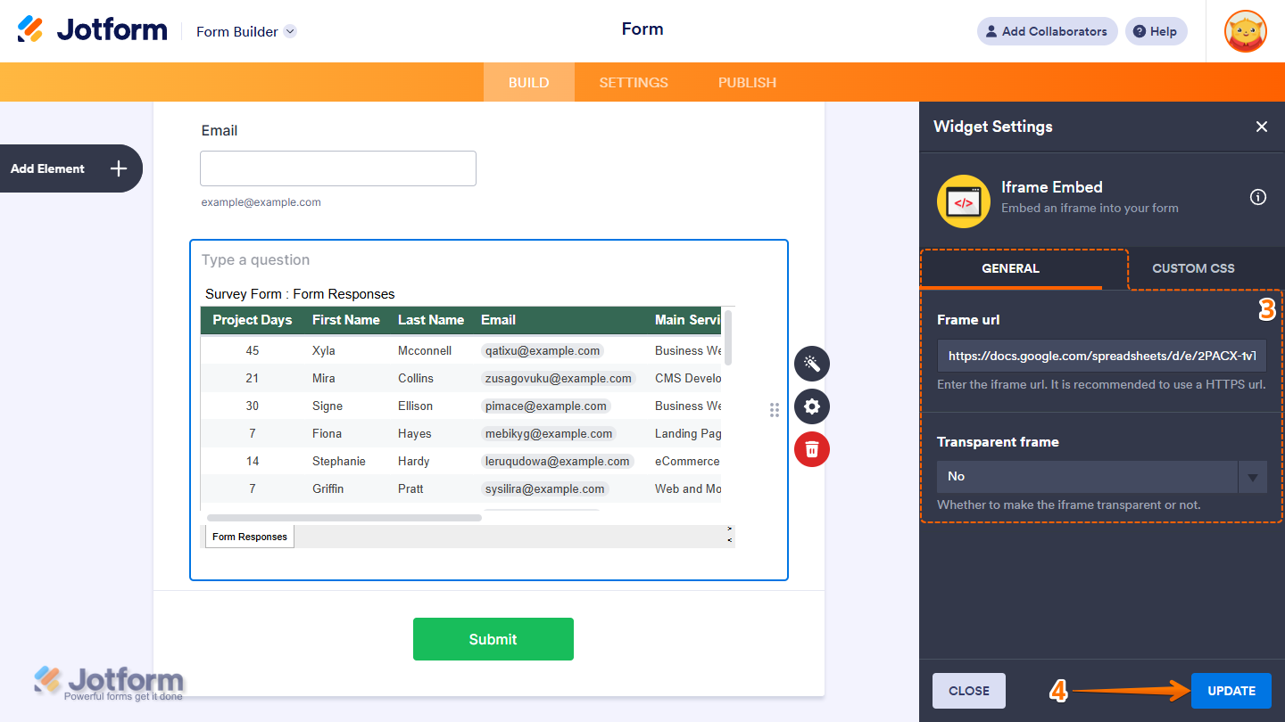Click the info icon beside Iframe Embed
Screen dimensions: 1285x722
point(1258,197)
